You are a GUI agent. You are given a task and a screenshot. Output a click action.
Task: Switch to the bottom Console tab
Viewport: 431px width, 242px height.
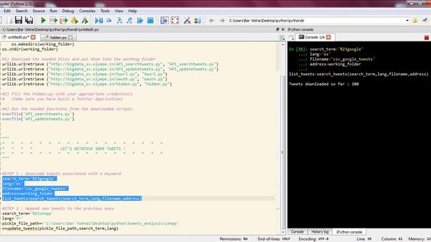[x=297, y=232]
